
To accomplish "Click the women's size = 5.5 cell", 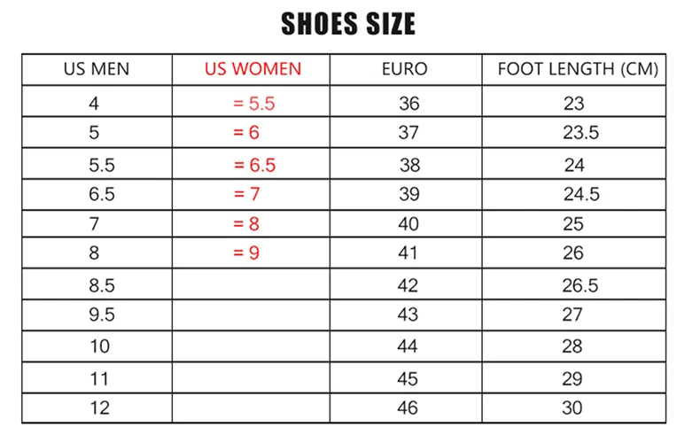I will pos(251,101).
